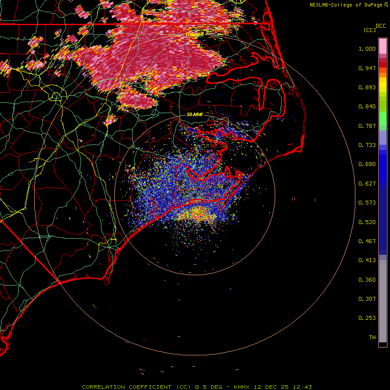Click the 100 NMI range ring label
The height and width of the screenshot is (390, 390).
[195, 34]
